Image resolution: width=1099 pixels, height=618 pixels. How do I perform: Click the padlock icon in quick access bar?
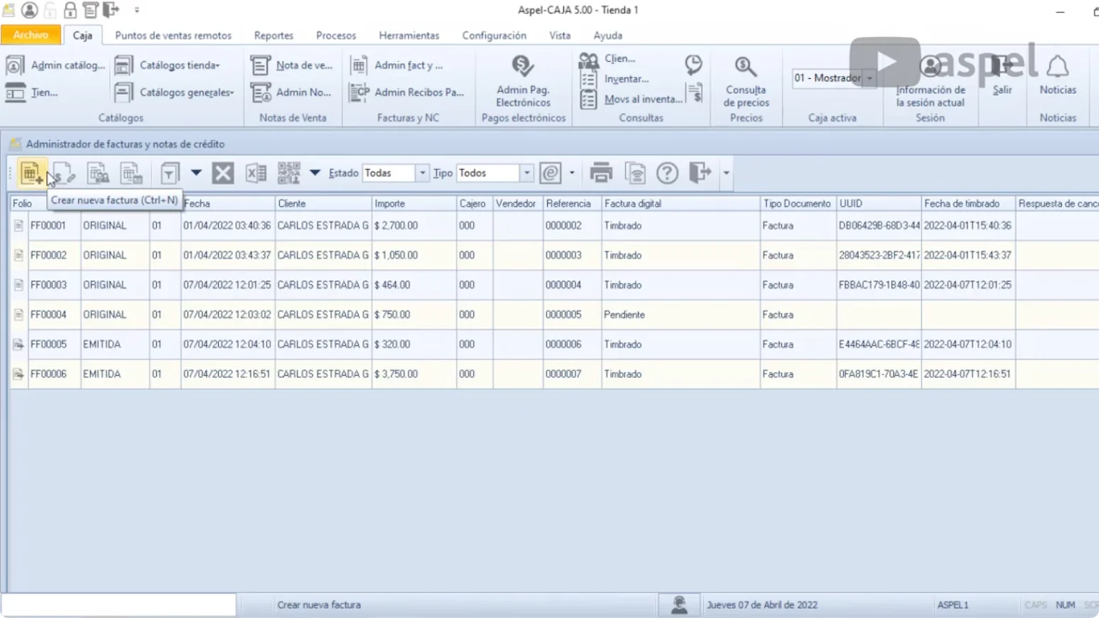click(70, 10)
